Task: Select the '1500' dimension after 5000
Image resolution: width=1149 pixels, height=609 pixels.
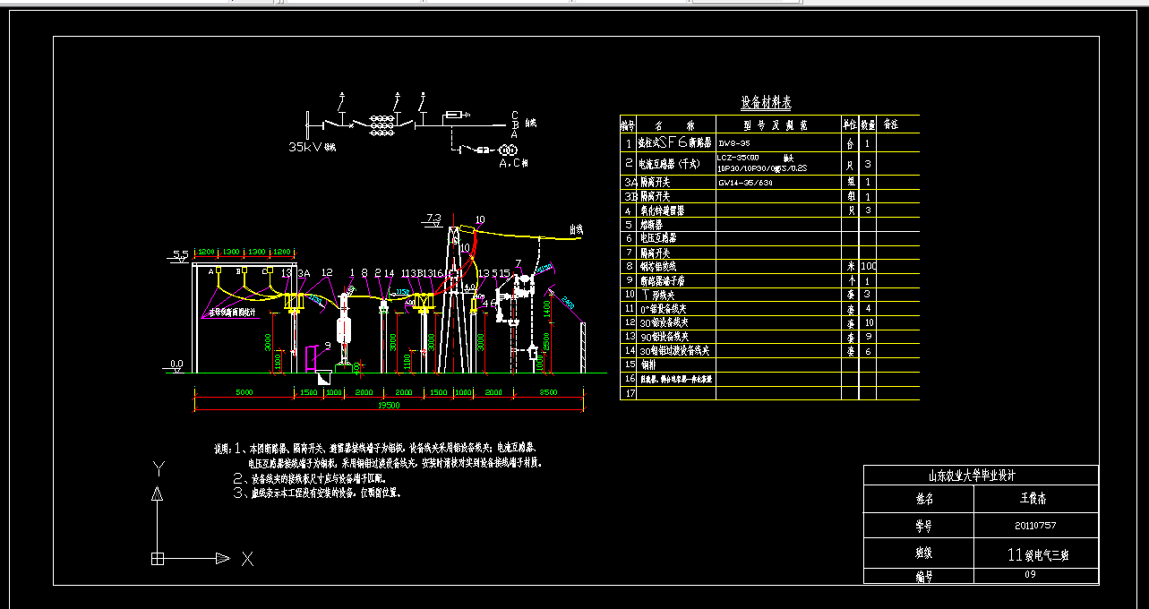Action: tap(307, 393)
